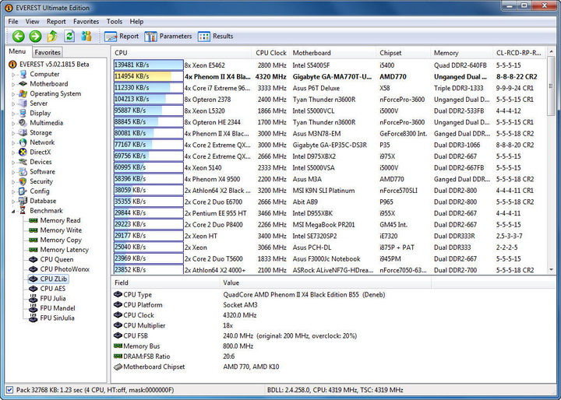Viewport: 561px width, 400px height.
Task: Select the Multimedia icon in tree
Action: click(23, 123)
